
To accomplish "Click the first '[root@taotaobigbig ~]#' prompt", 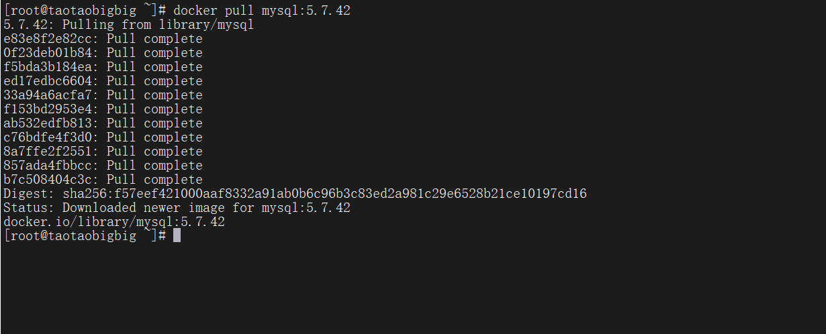I will [85, 11].
